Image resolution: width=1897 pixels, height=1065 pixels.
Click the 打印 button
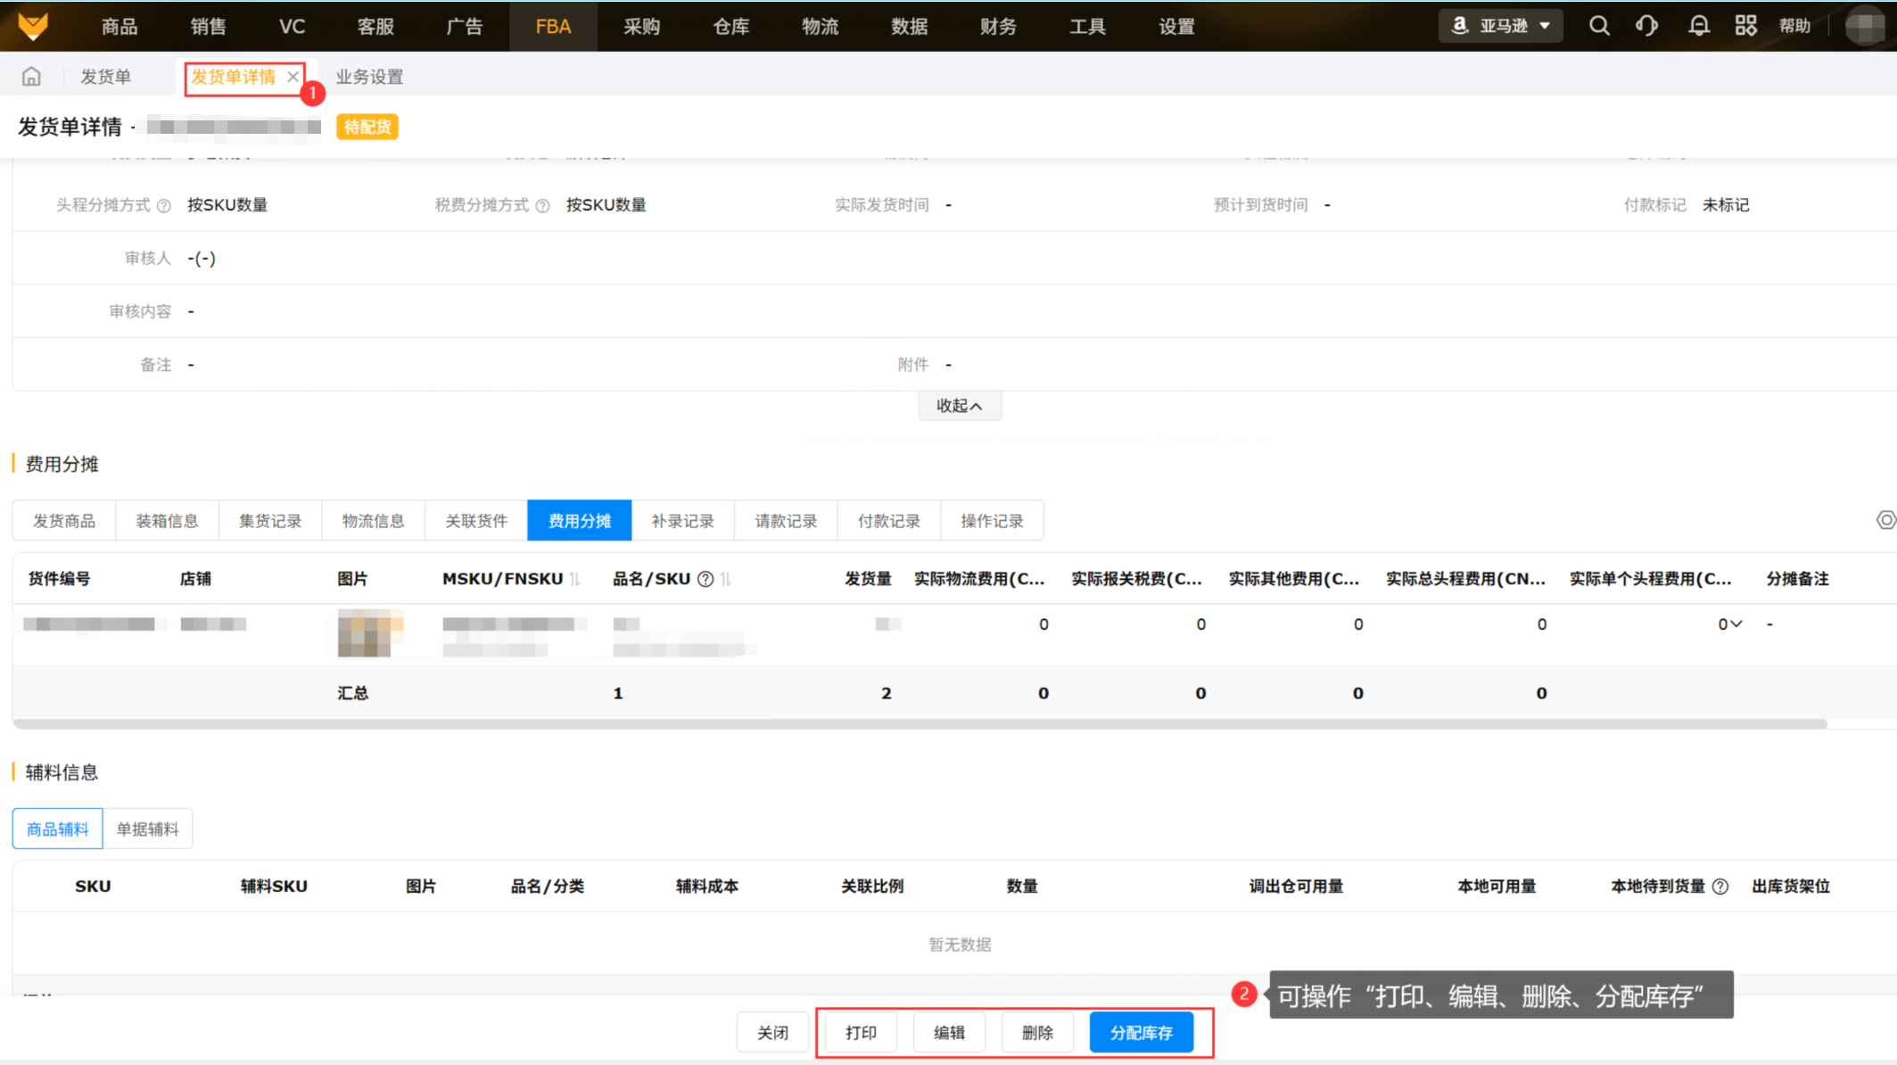coord(861,1033)
